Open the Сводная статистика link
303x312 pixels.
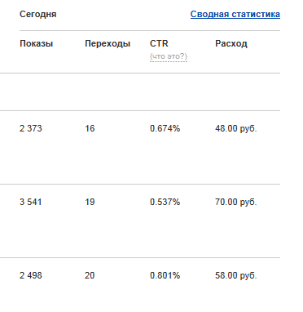(235, 14)
